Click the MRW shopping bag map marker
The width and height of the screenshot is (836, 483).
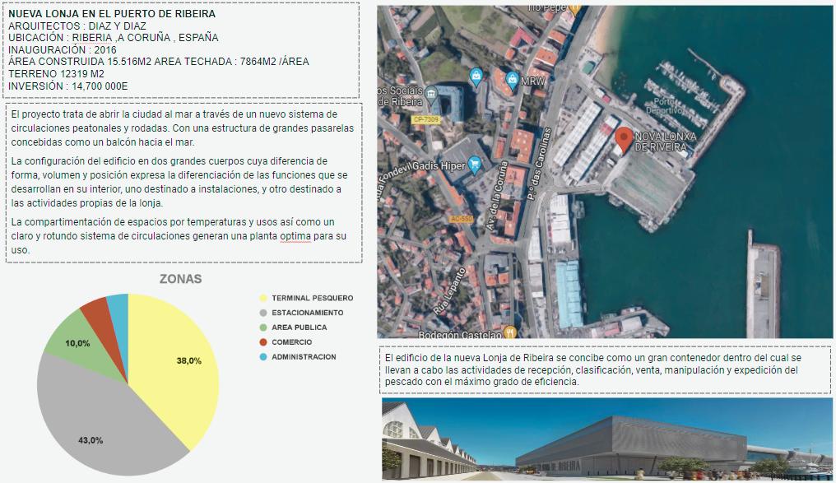(513, 81)
